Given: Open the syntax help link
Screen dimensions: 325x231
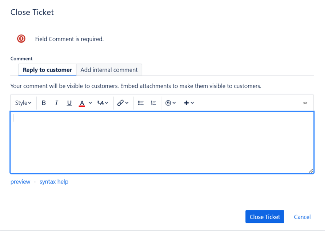Looking at the screenshot, I should [x=54, y=182].
